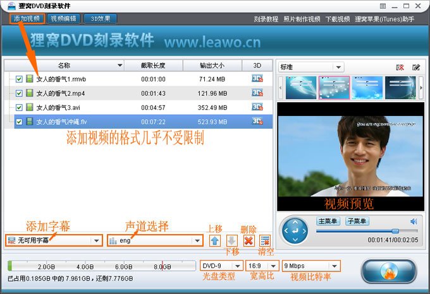Select the fourth dark menu template thumbnail
Viewport: 430px width, 294px height.
point(400,88)
